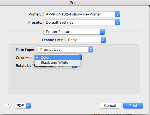The image size is (150, 115).
Task: Click the Fit to Paper blue arrows
Action: 91,49
